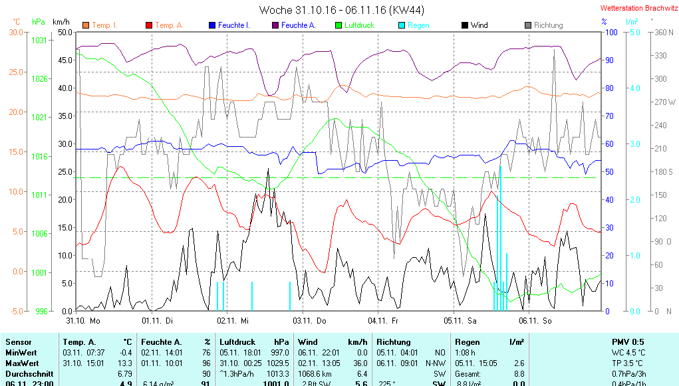This screenshot has width=679, height=386.
Task: Click the MaxWert row label
Action: [x=21, y=363]
